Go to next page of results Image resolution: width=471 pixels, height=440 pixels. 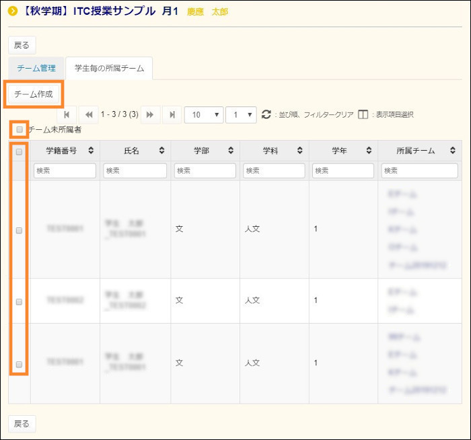point(150,114)
